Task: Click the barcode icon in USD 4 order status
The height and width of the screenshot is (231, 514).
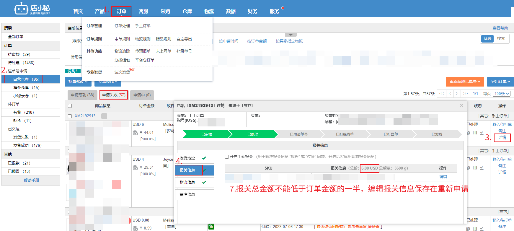Action: (475, 168)
